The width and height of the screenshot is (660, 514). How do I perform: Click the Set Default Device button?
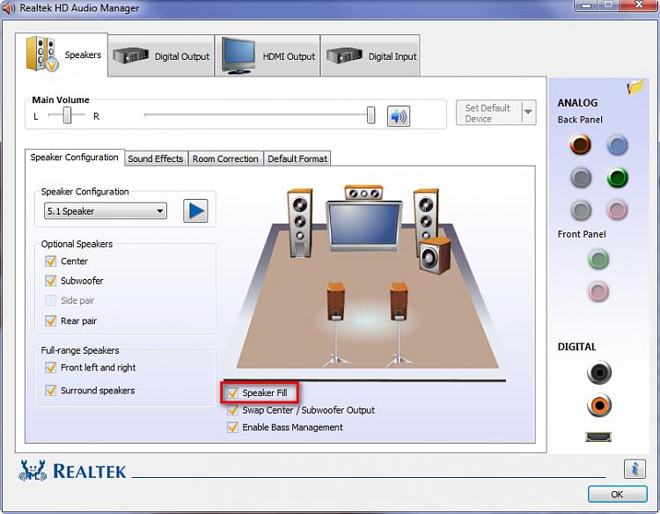click(x=488, y=113)
